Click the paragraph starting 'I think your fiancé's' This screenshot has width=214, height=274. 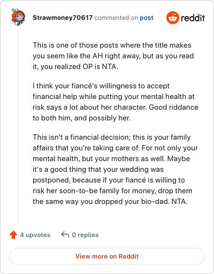[116, 102]
